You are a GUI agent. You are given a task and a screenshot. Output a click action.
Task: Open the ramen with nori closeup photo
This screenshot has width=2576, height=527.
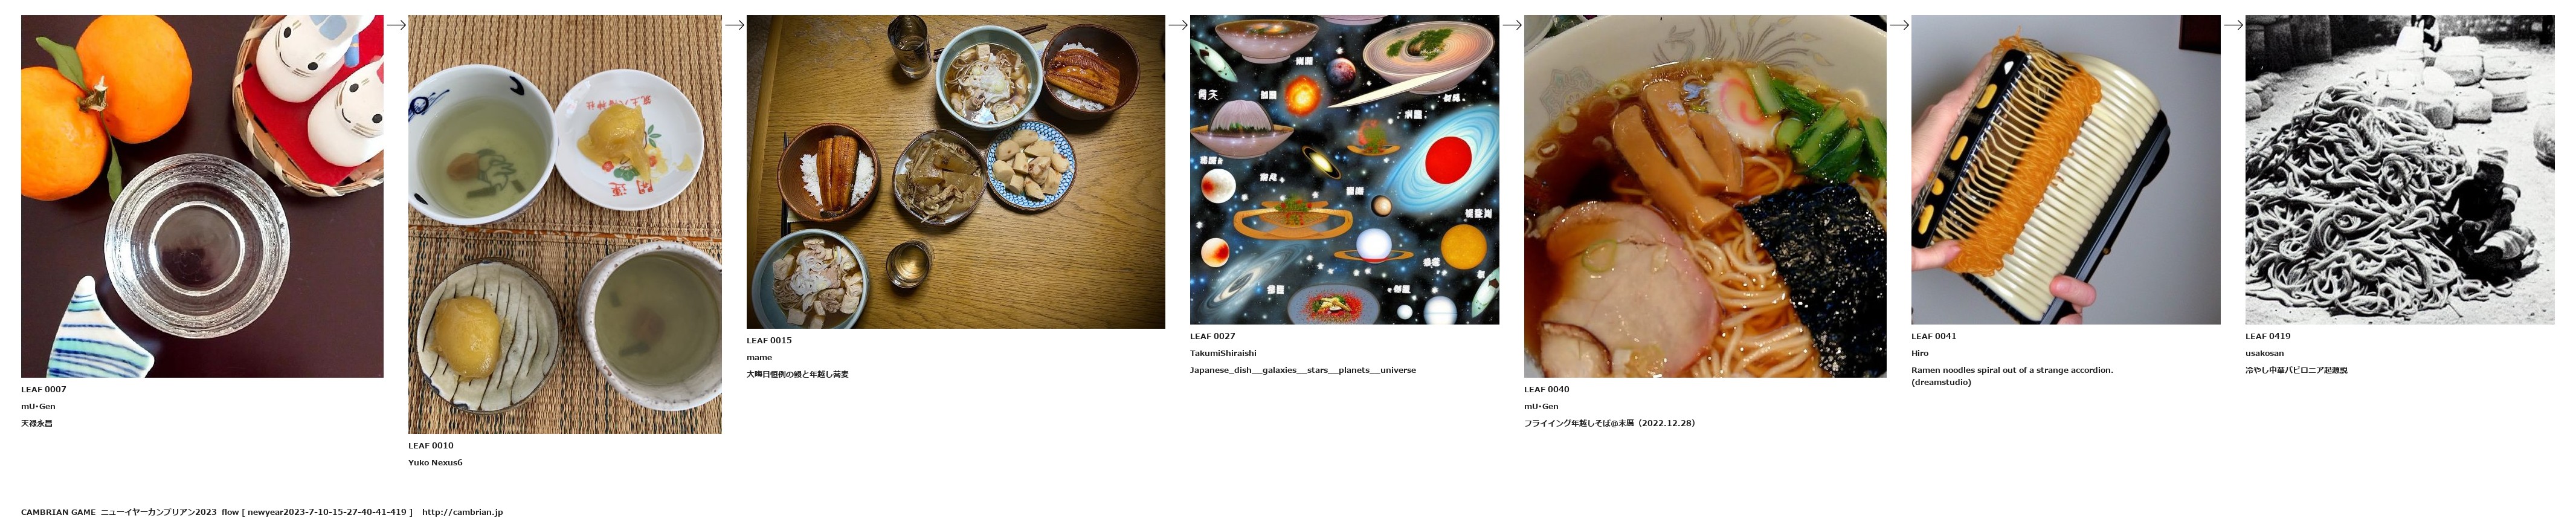click(x=1705, y=196)
